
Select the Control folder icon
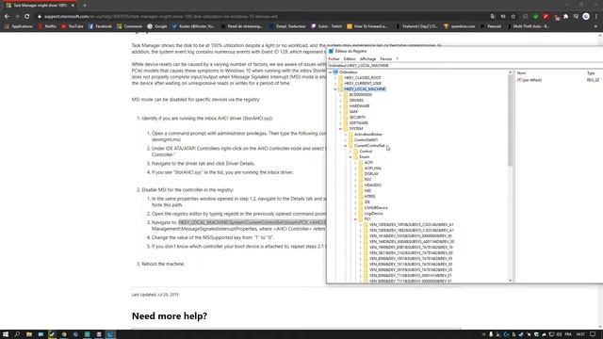(356, 152)
